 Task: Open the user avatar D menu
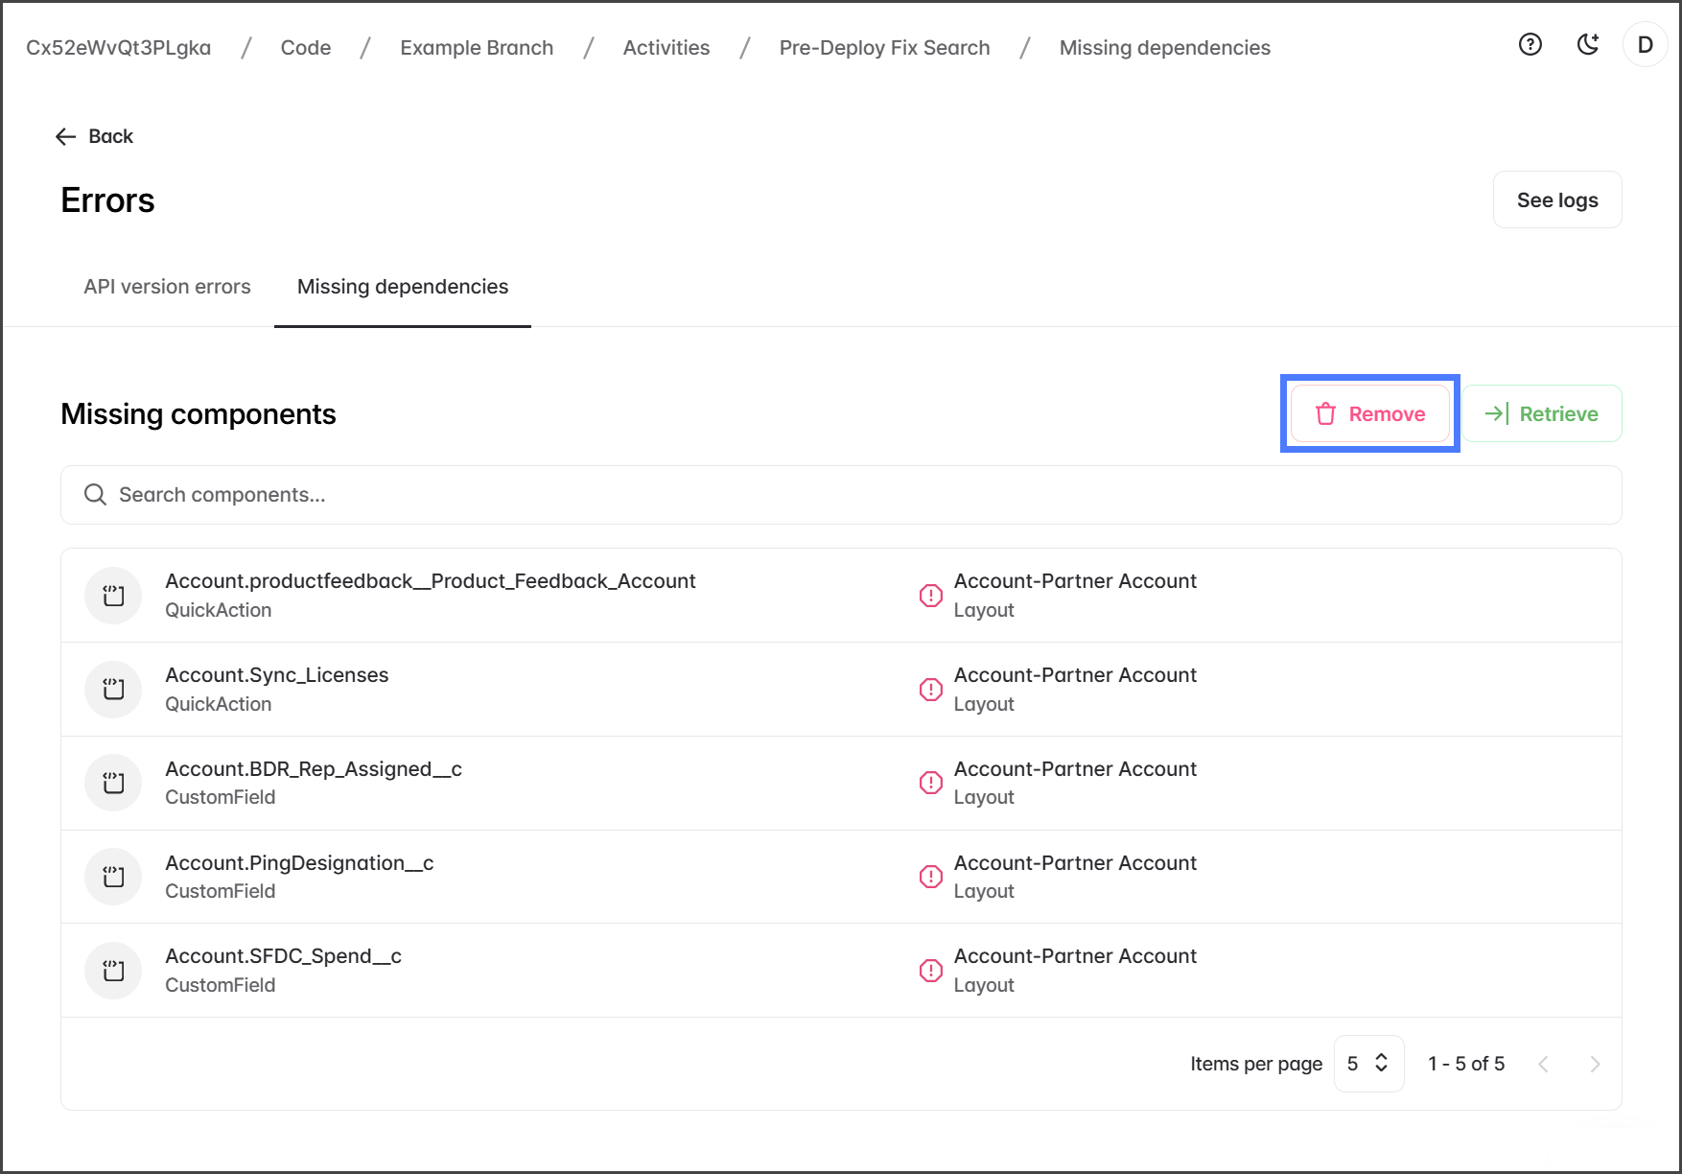[x=1645, y=45]
